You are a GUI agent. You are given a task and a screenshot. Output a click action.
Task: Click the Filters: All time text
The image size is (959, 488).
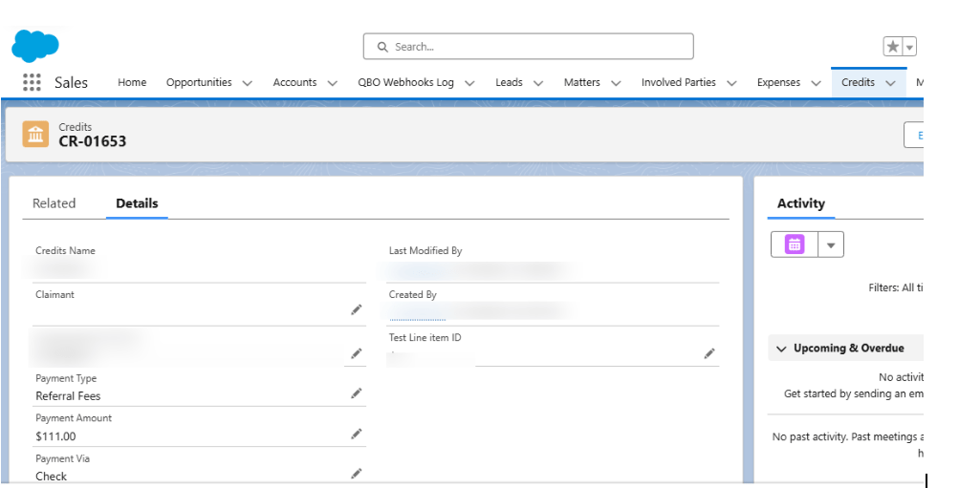(x=895, y=287)
